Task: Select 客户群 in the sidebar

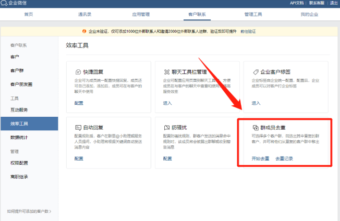Action: pos(18,70)
